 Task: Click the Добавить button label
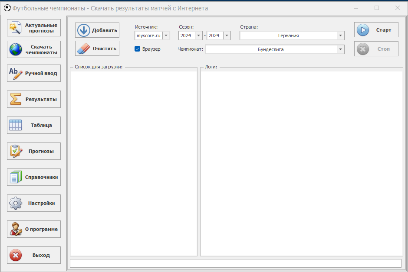(105, 30)
